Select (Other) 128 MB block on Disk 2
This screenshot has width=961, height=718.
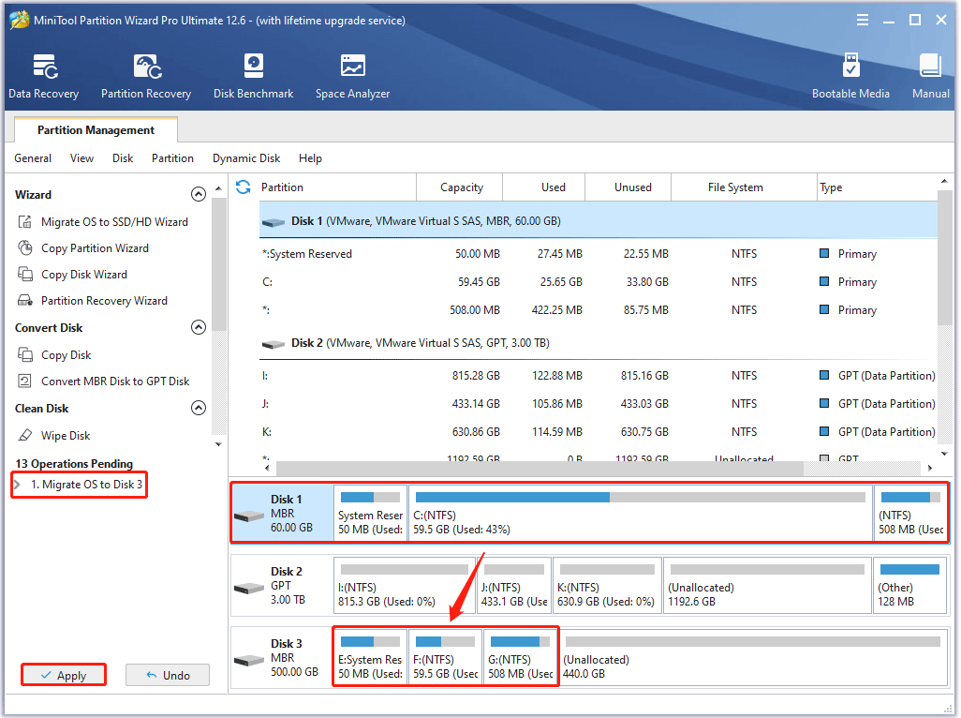[910, 586]
